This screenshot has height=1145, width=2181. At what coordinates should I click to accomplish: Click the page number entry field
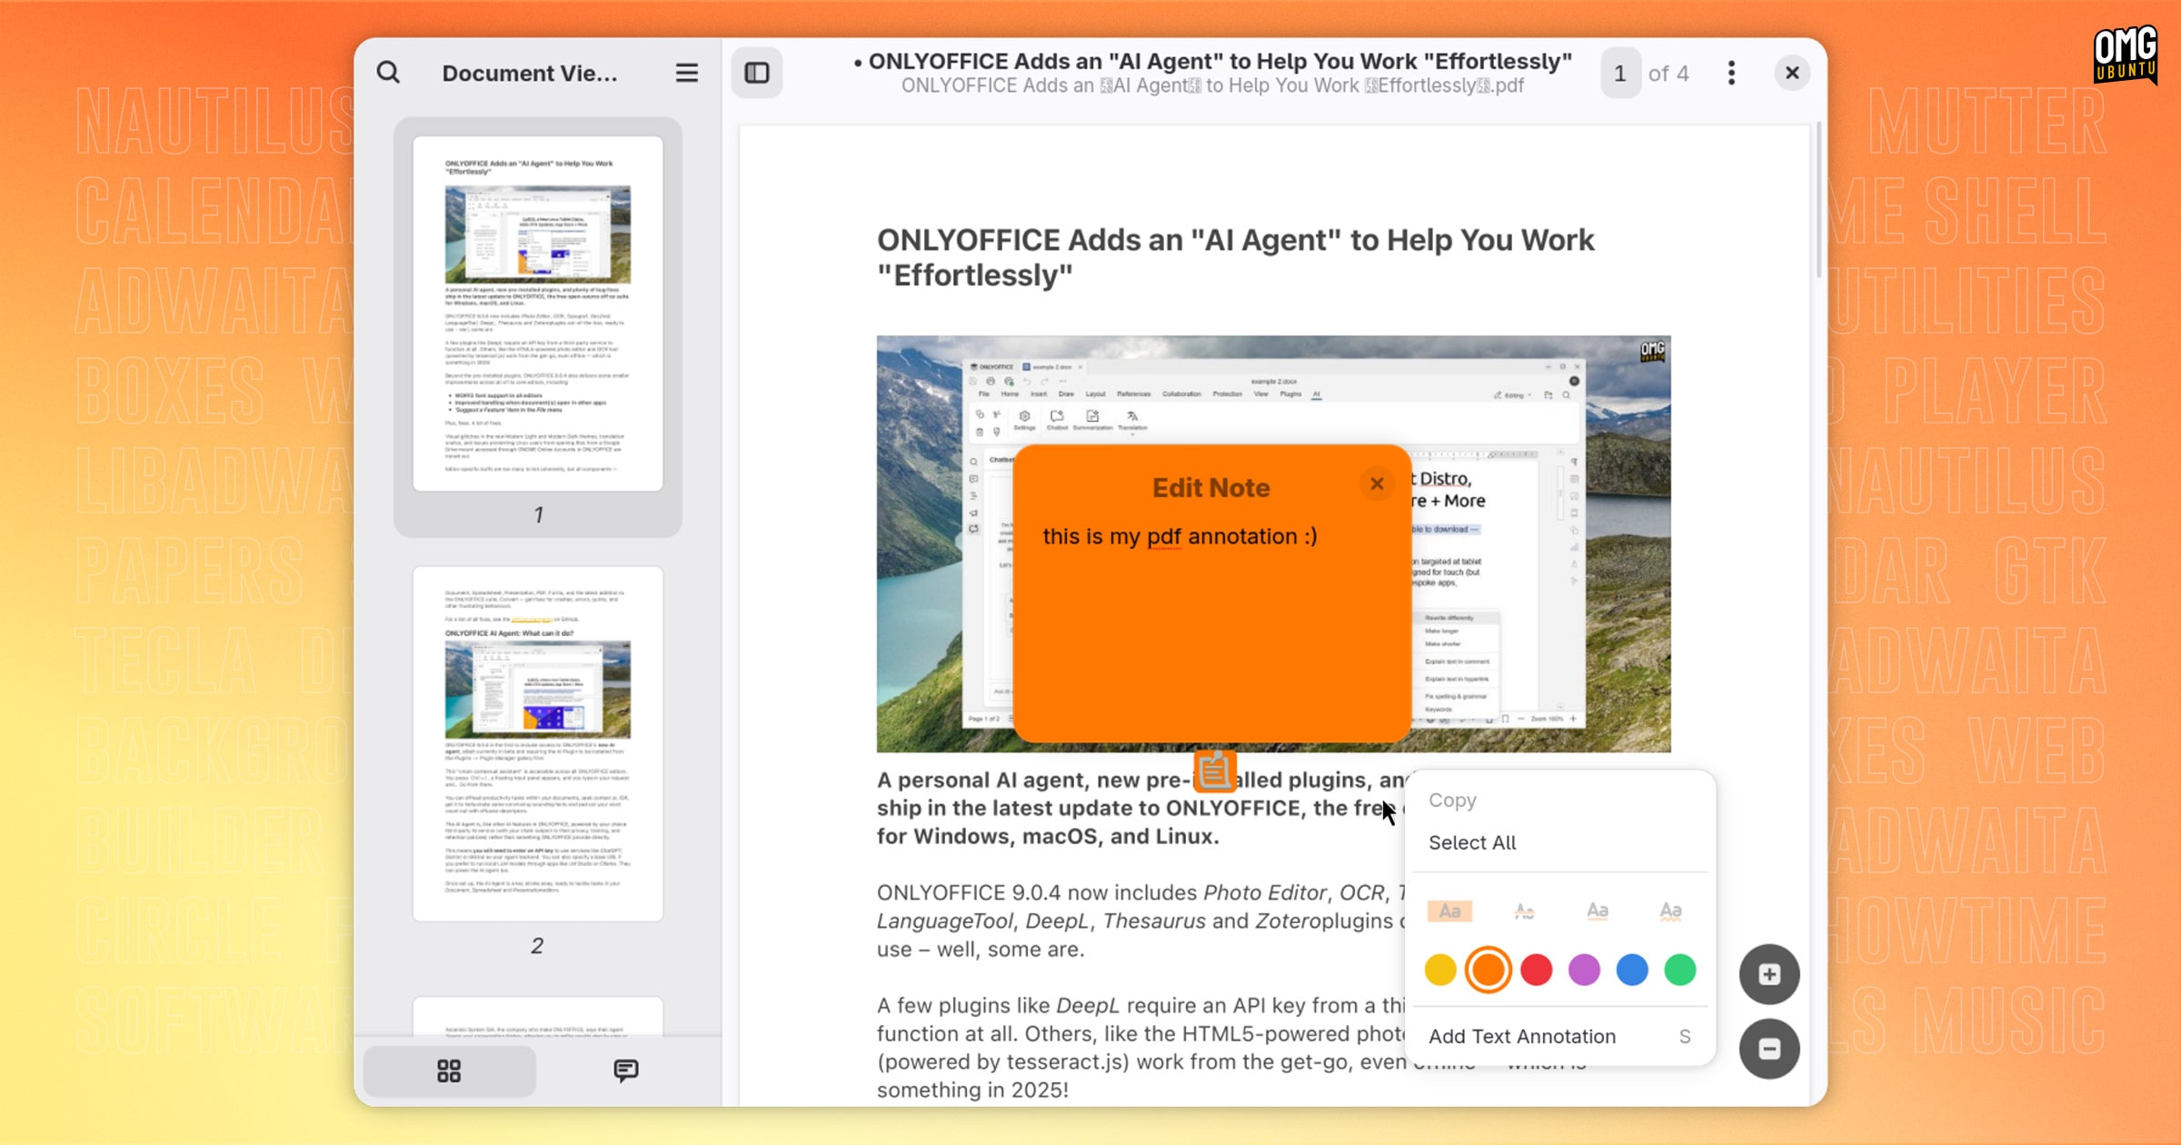[1620, 73]
